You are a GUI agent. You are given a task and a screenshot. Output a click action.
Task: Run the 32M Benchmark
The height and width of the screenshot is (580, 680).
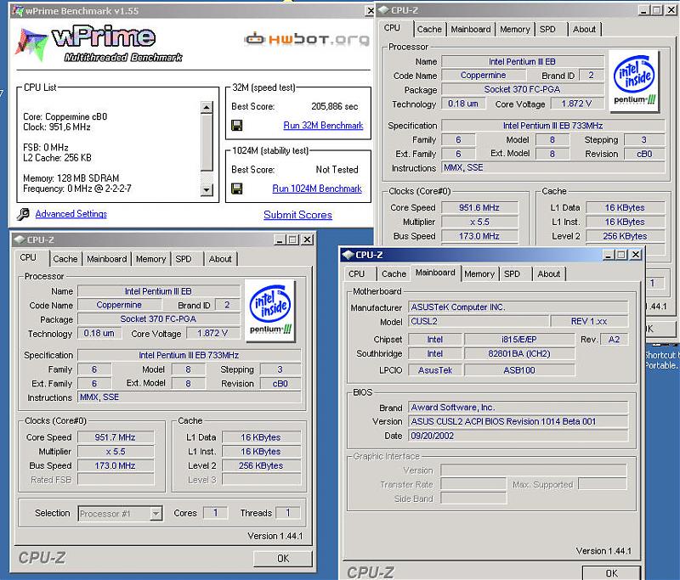click(x=323, y=126)
